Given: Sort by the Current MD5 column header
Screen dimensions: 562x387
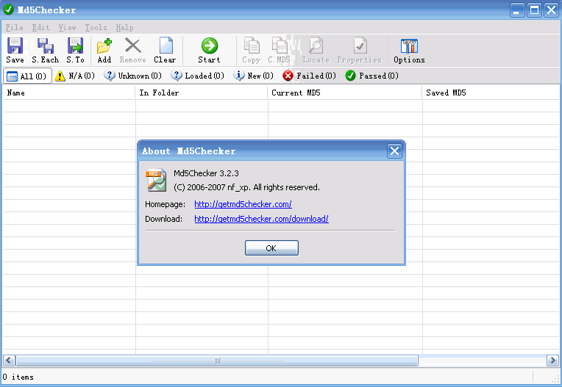Looking at the screenshot, I should [345, 93].
